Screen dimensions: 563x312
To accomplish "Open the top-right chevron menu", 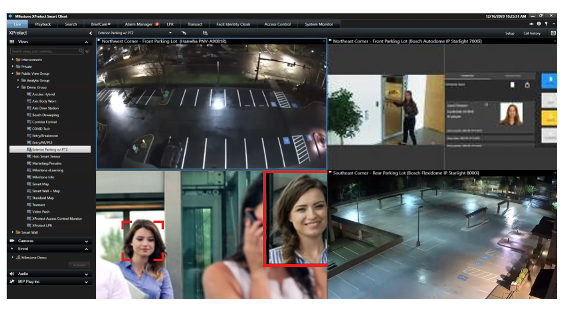I will 554,24.
